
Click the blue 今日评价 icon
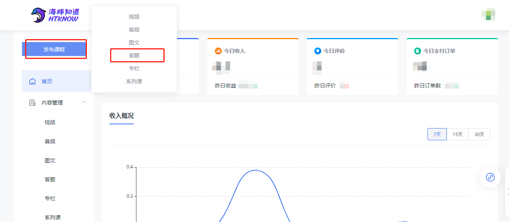coord(318,51)
